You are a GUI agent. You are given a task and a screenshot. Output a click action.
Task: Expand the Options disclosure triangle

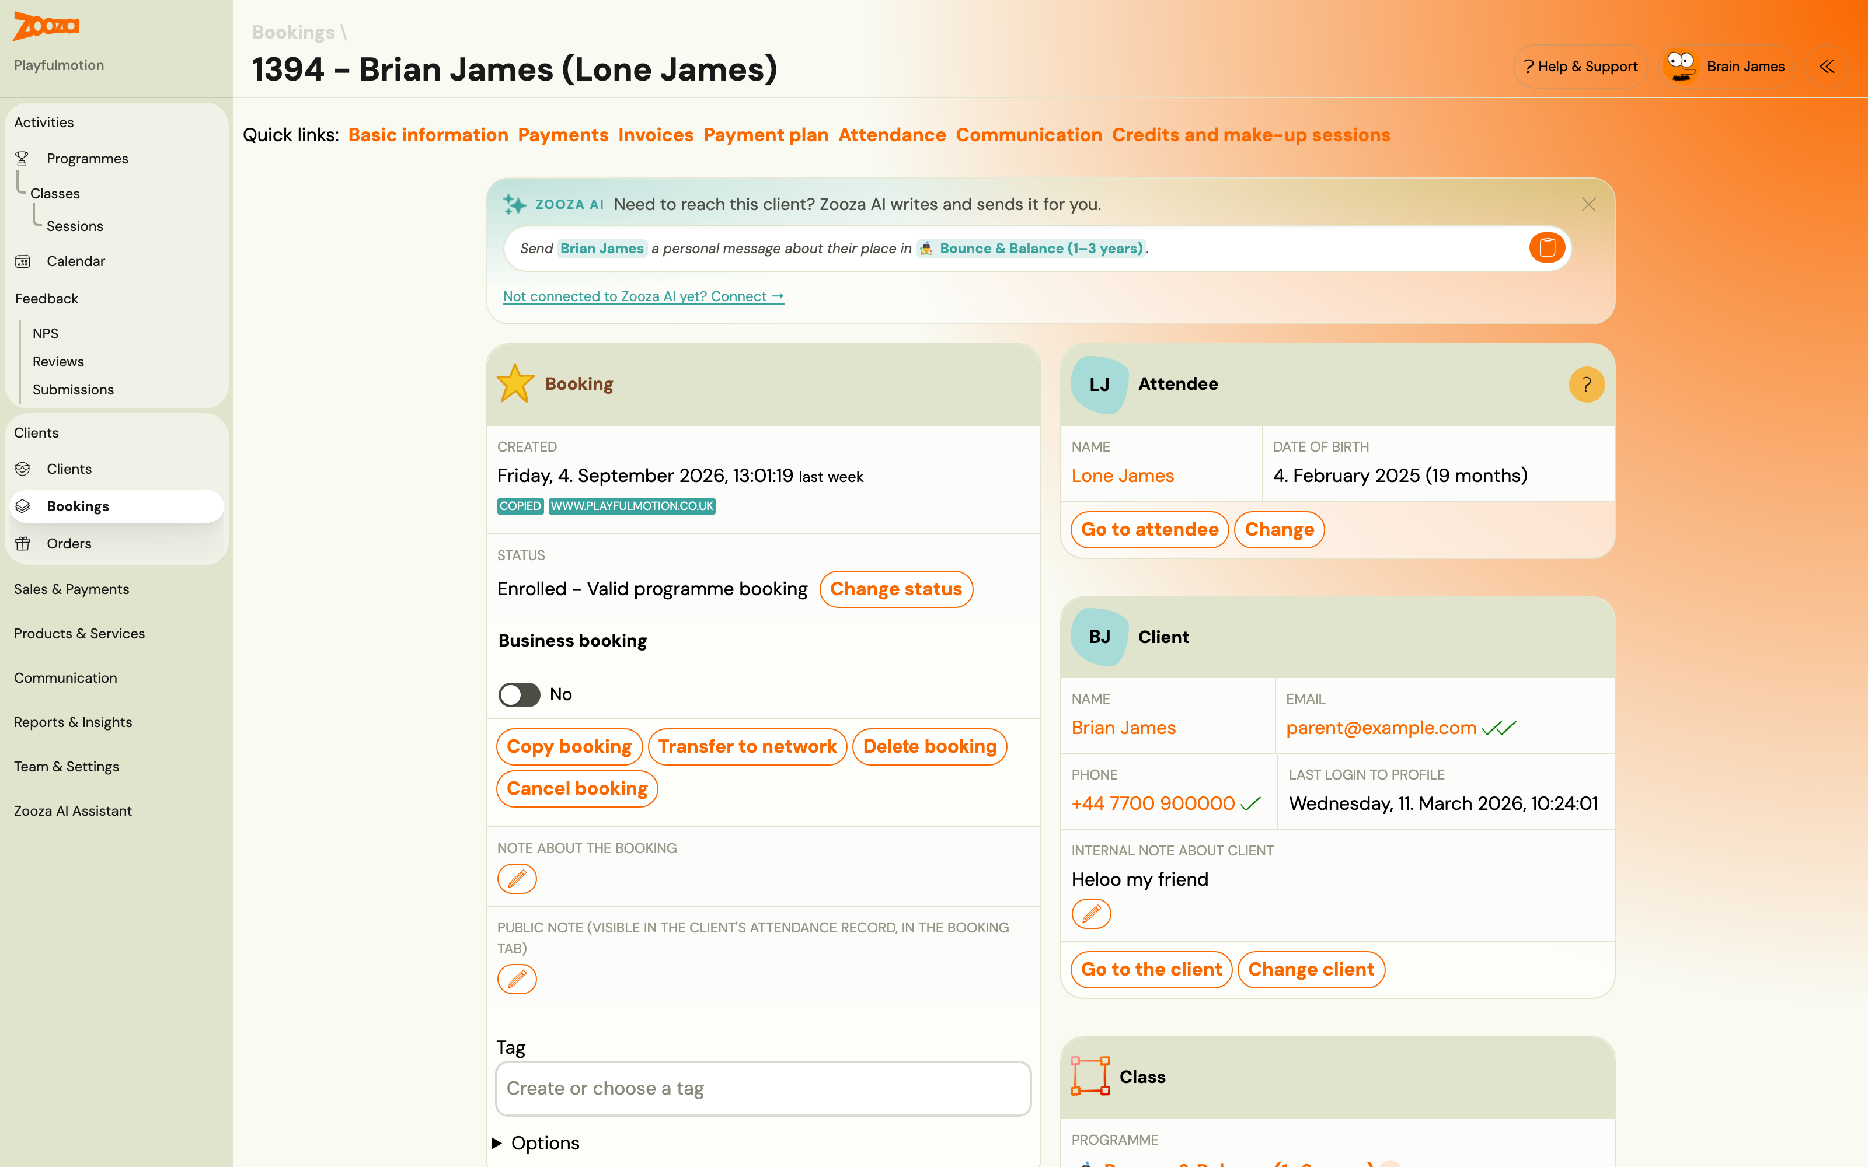[496, 1142]
